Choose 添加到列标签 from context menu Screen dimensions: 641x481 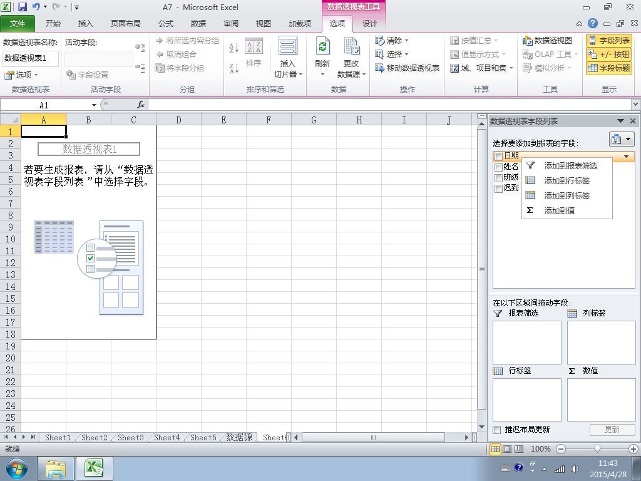[x=567, y=195]
